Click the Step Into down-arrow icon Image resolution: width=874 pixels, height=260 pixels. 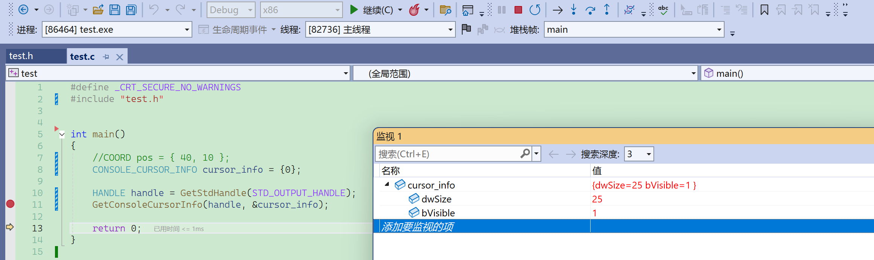(x=574, y=10)
